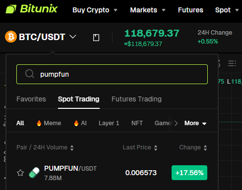The height and width of the screenshot is (190, 242).
Task: Click the search magnifier icon
Action: tap(30, 74)
